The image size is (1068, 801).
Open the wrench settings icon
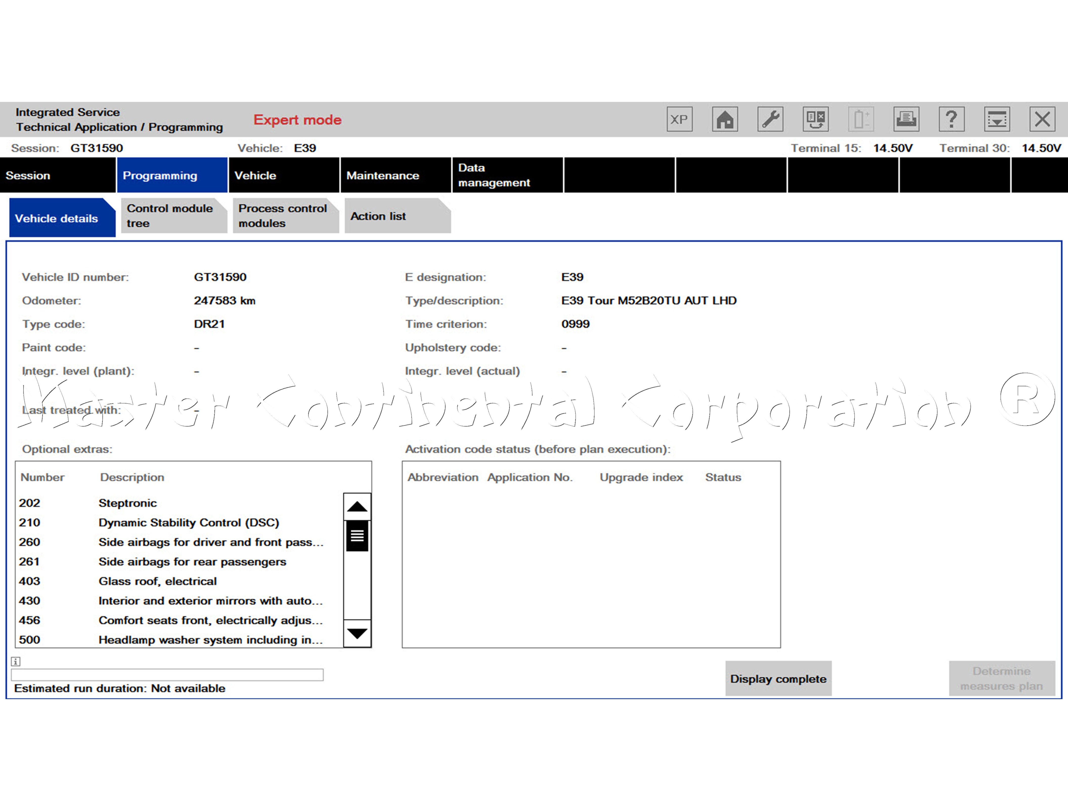coord(770,119)
